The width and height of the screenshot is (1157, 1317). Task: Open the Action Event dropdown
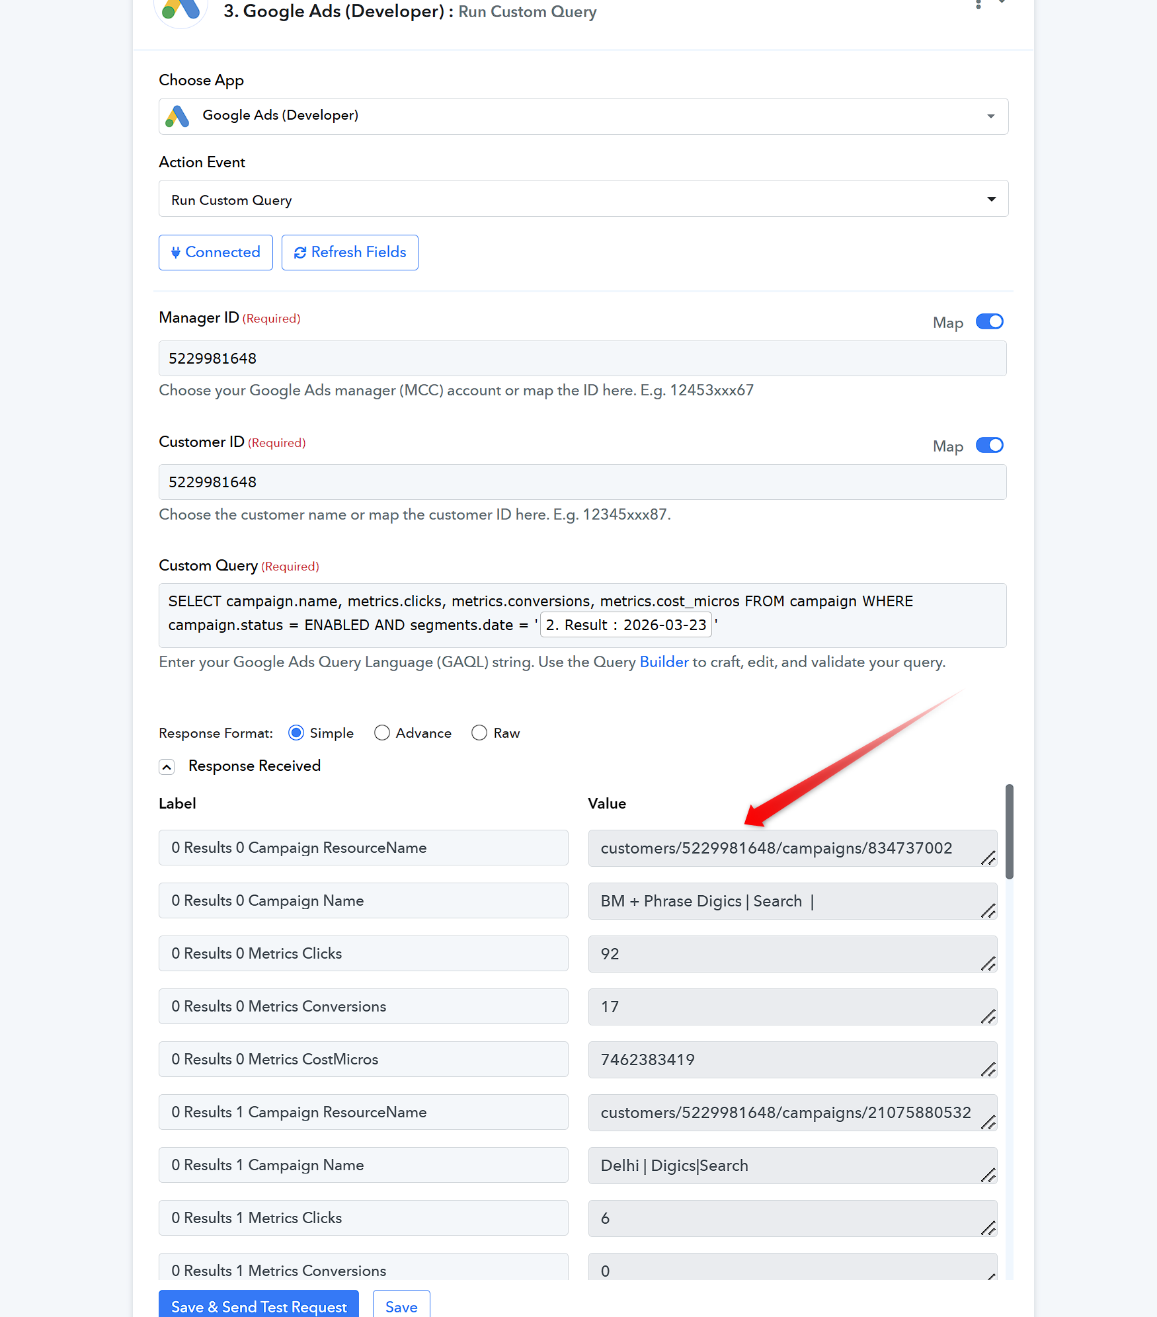coord(583,198)
